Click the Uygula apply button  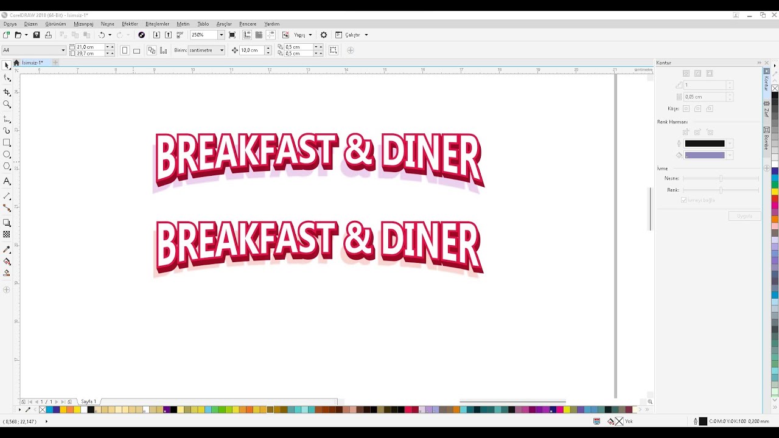tap(744, 216)
